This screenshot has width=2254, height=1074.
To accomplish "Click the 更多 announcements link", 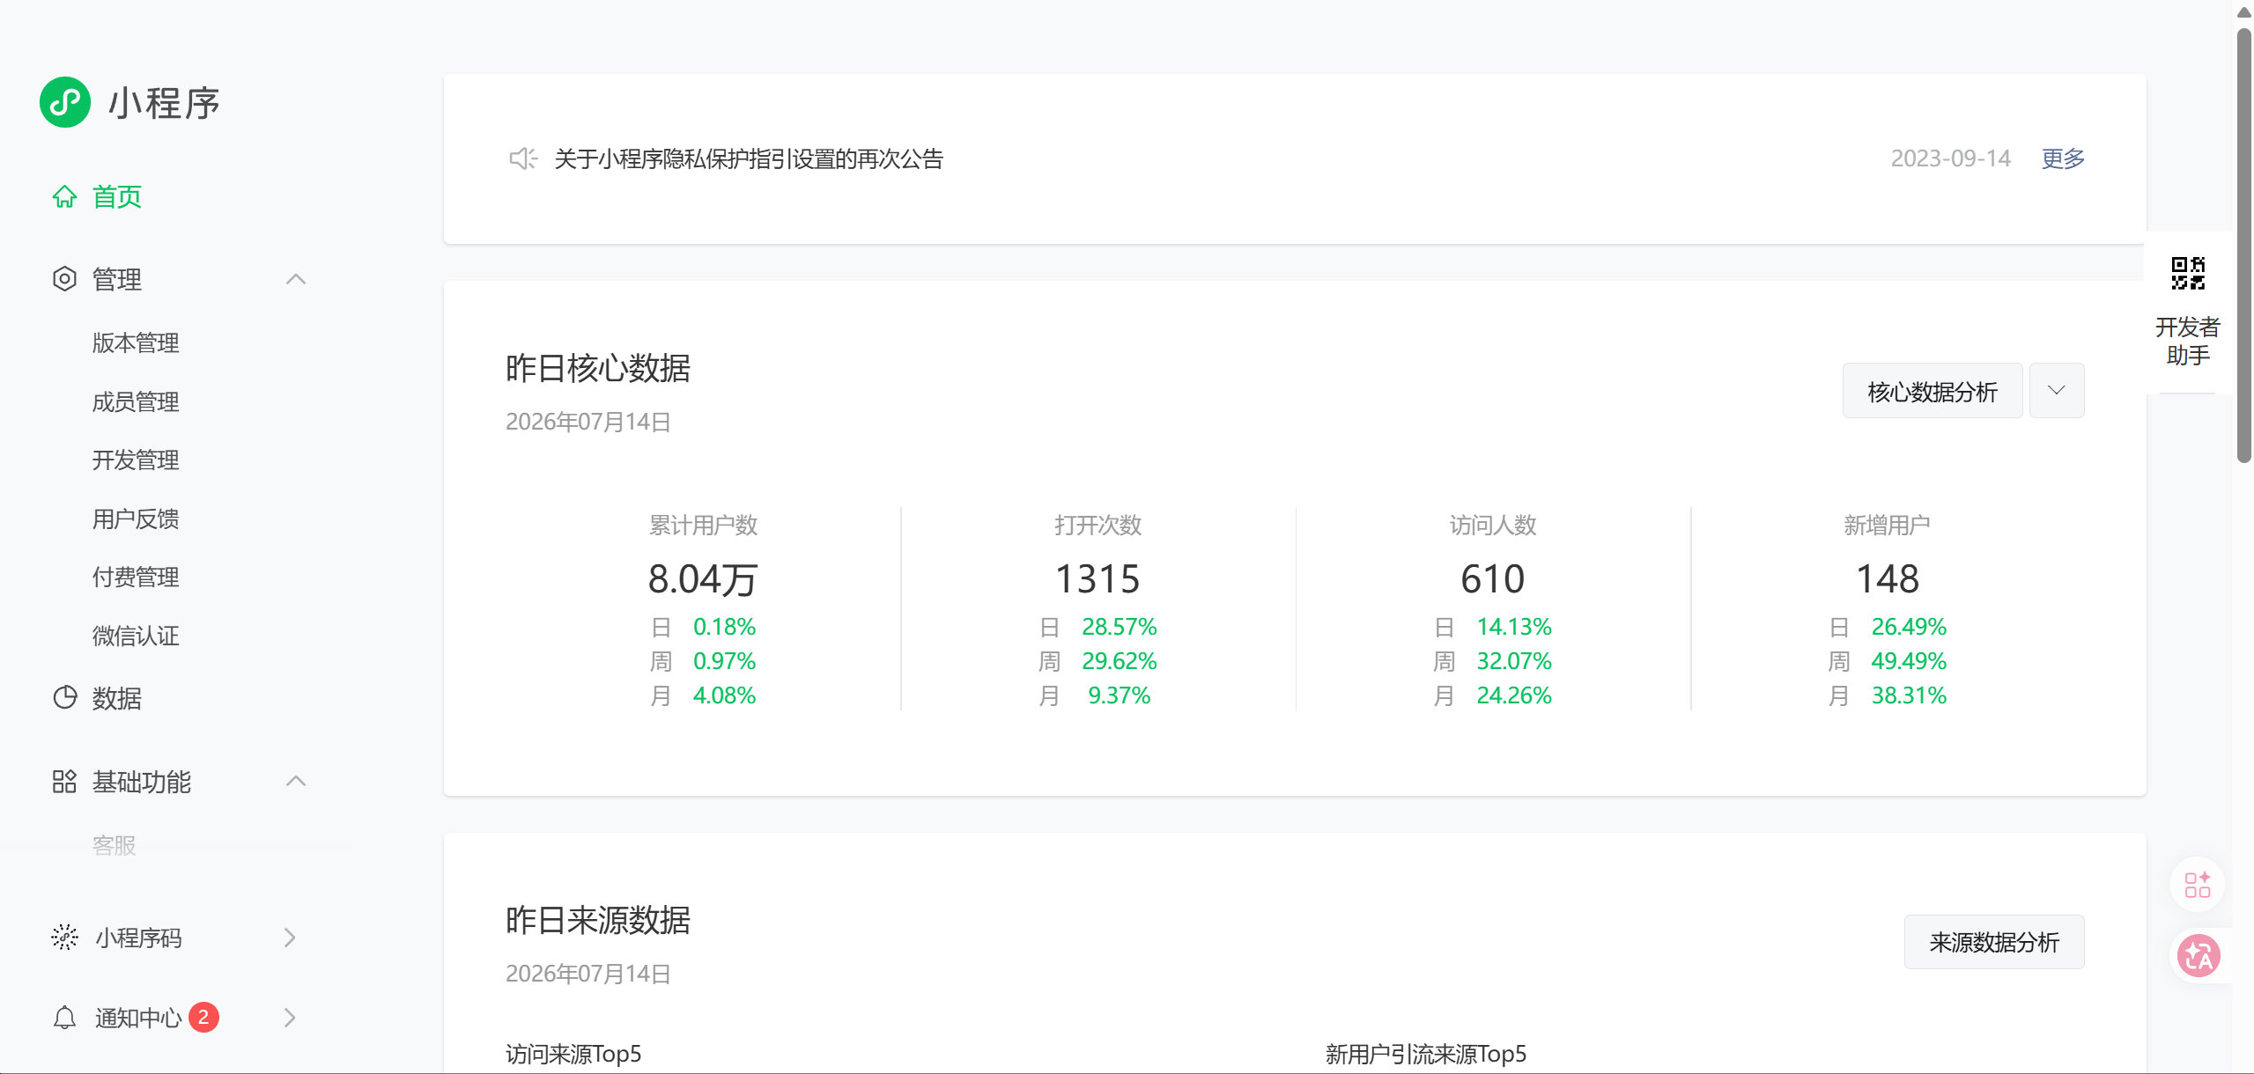I will point(2063,158).
